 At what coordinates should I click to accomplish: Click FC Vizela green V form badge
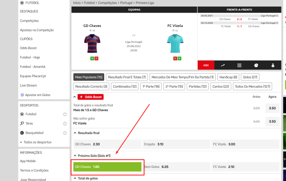(x=179, y=58)
